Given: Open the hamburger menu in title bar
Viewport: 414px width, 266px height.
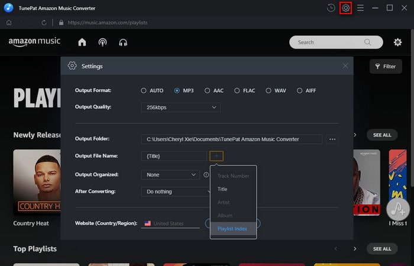Looking at the screenshot, I should [x=360, y=8].
